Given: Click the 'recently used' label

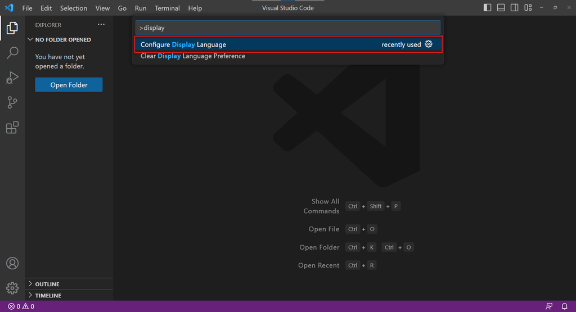Looking at the screenshot, I should [401, 44].
